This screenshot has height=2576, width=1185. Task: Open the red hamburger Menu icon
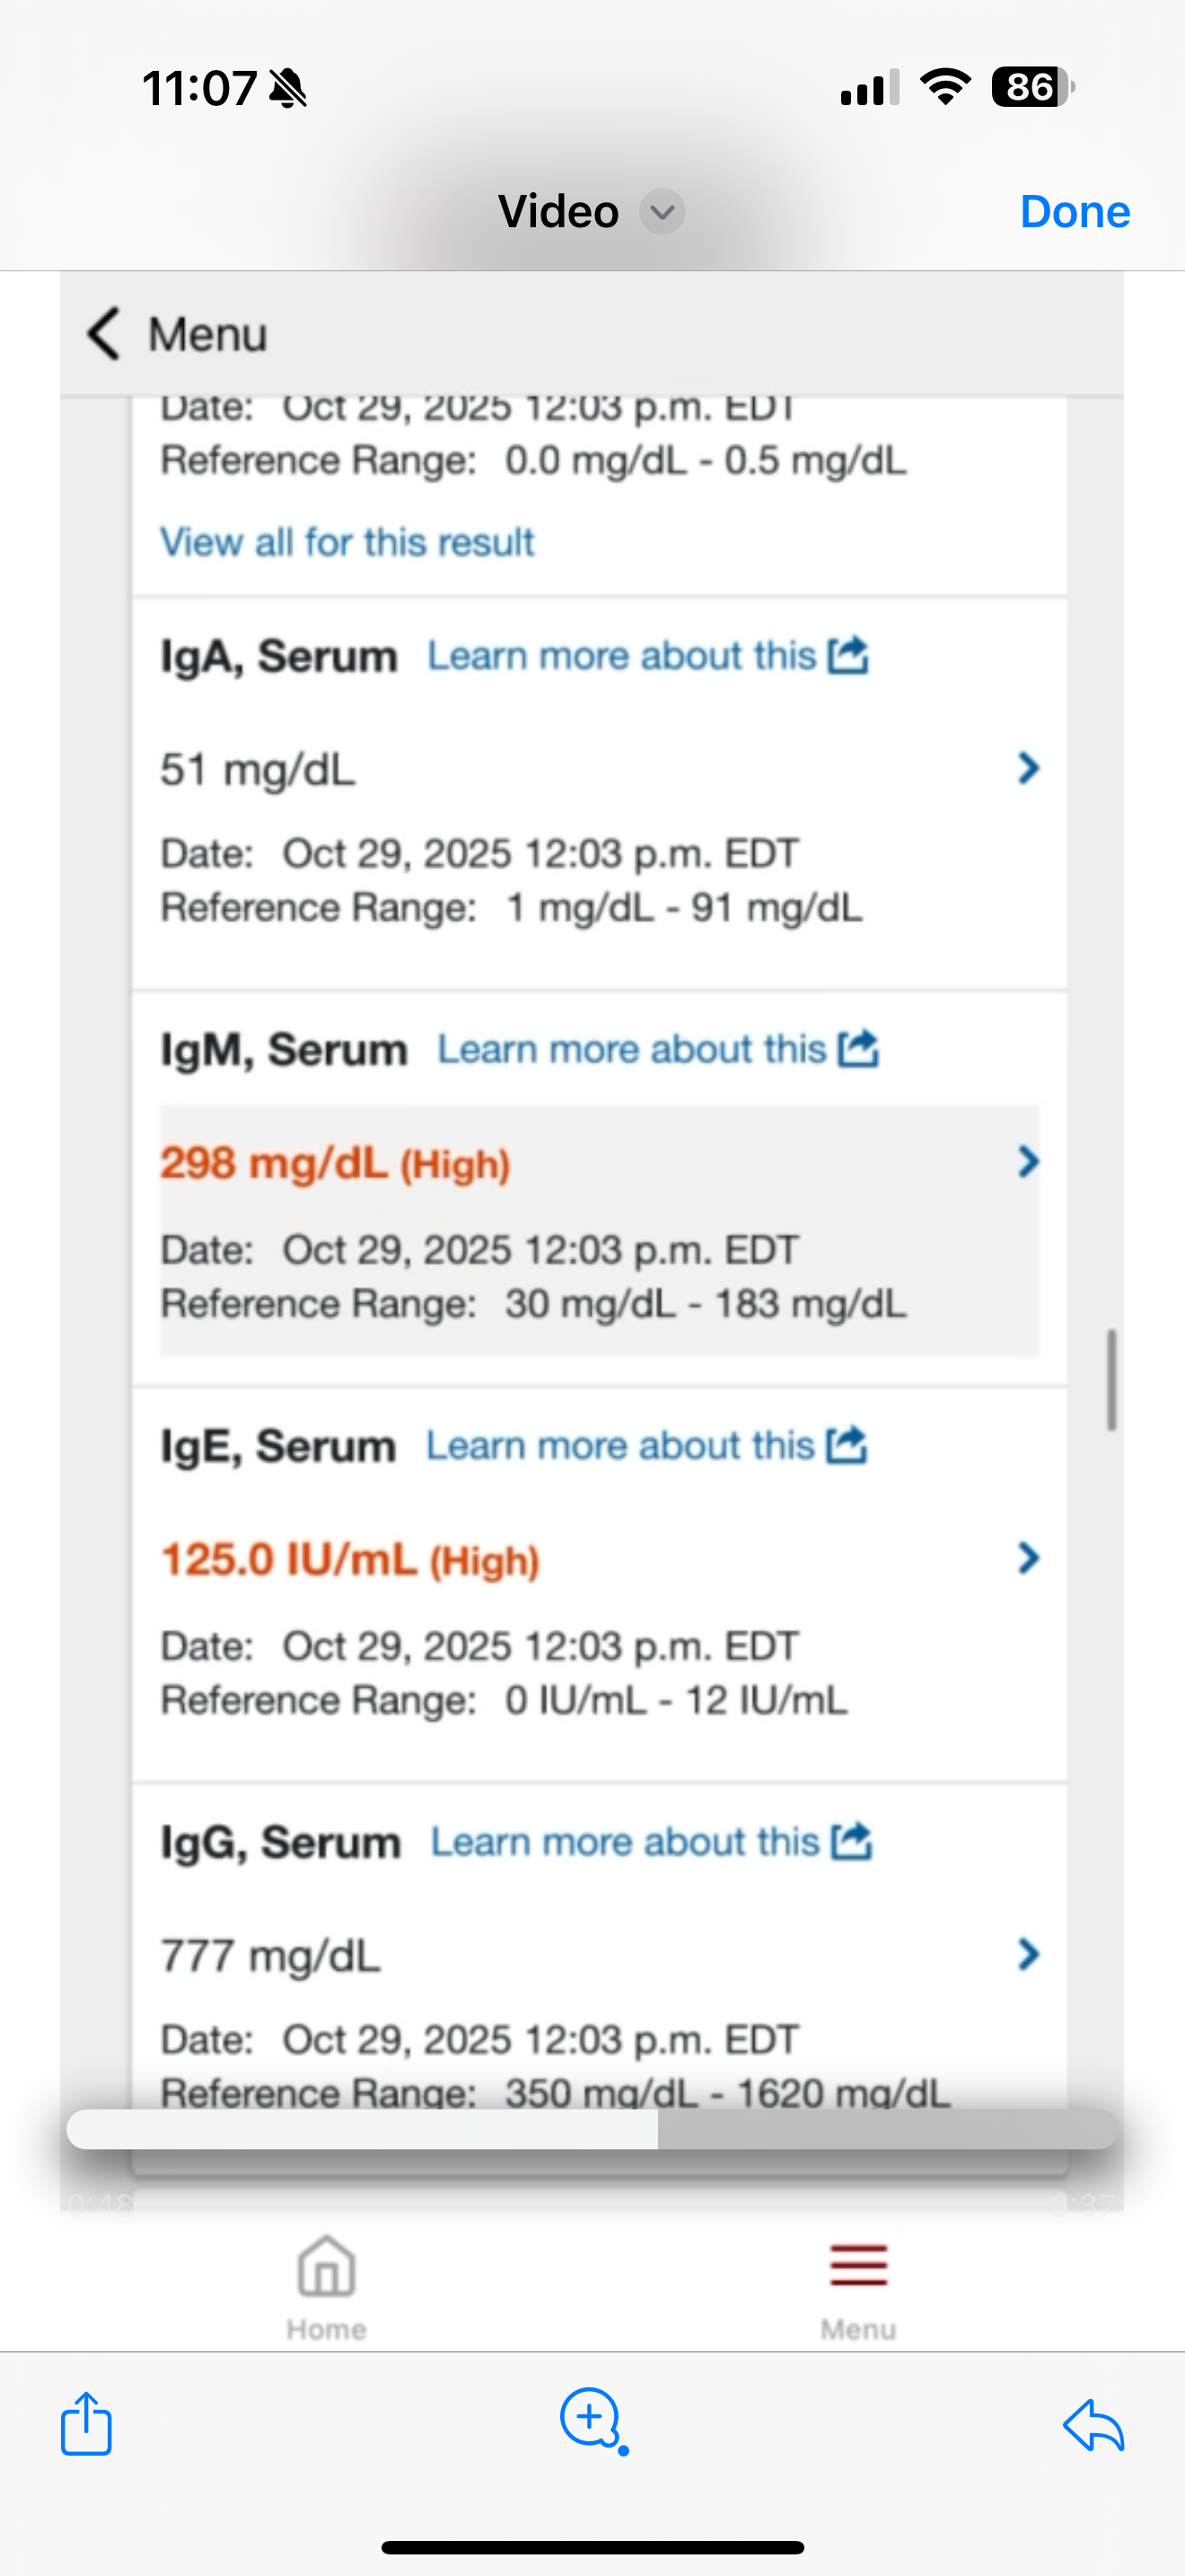[x=858, y=2266]
